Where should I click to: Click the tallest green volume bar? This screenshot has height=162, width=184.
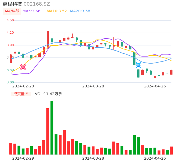pos(52,128)
